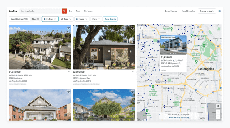Open the Rent menu item
This screenshot has height=128, width=230.
[78, 11]
